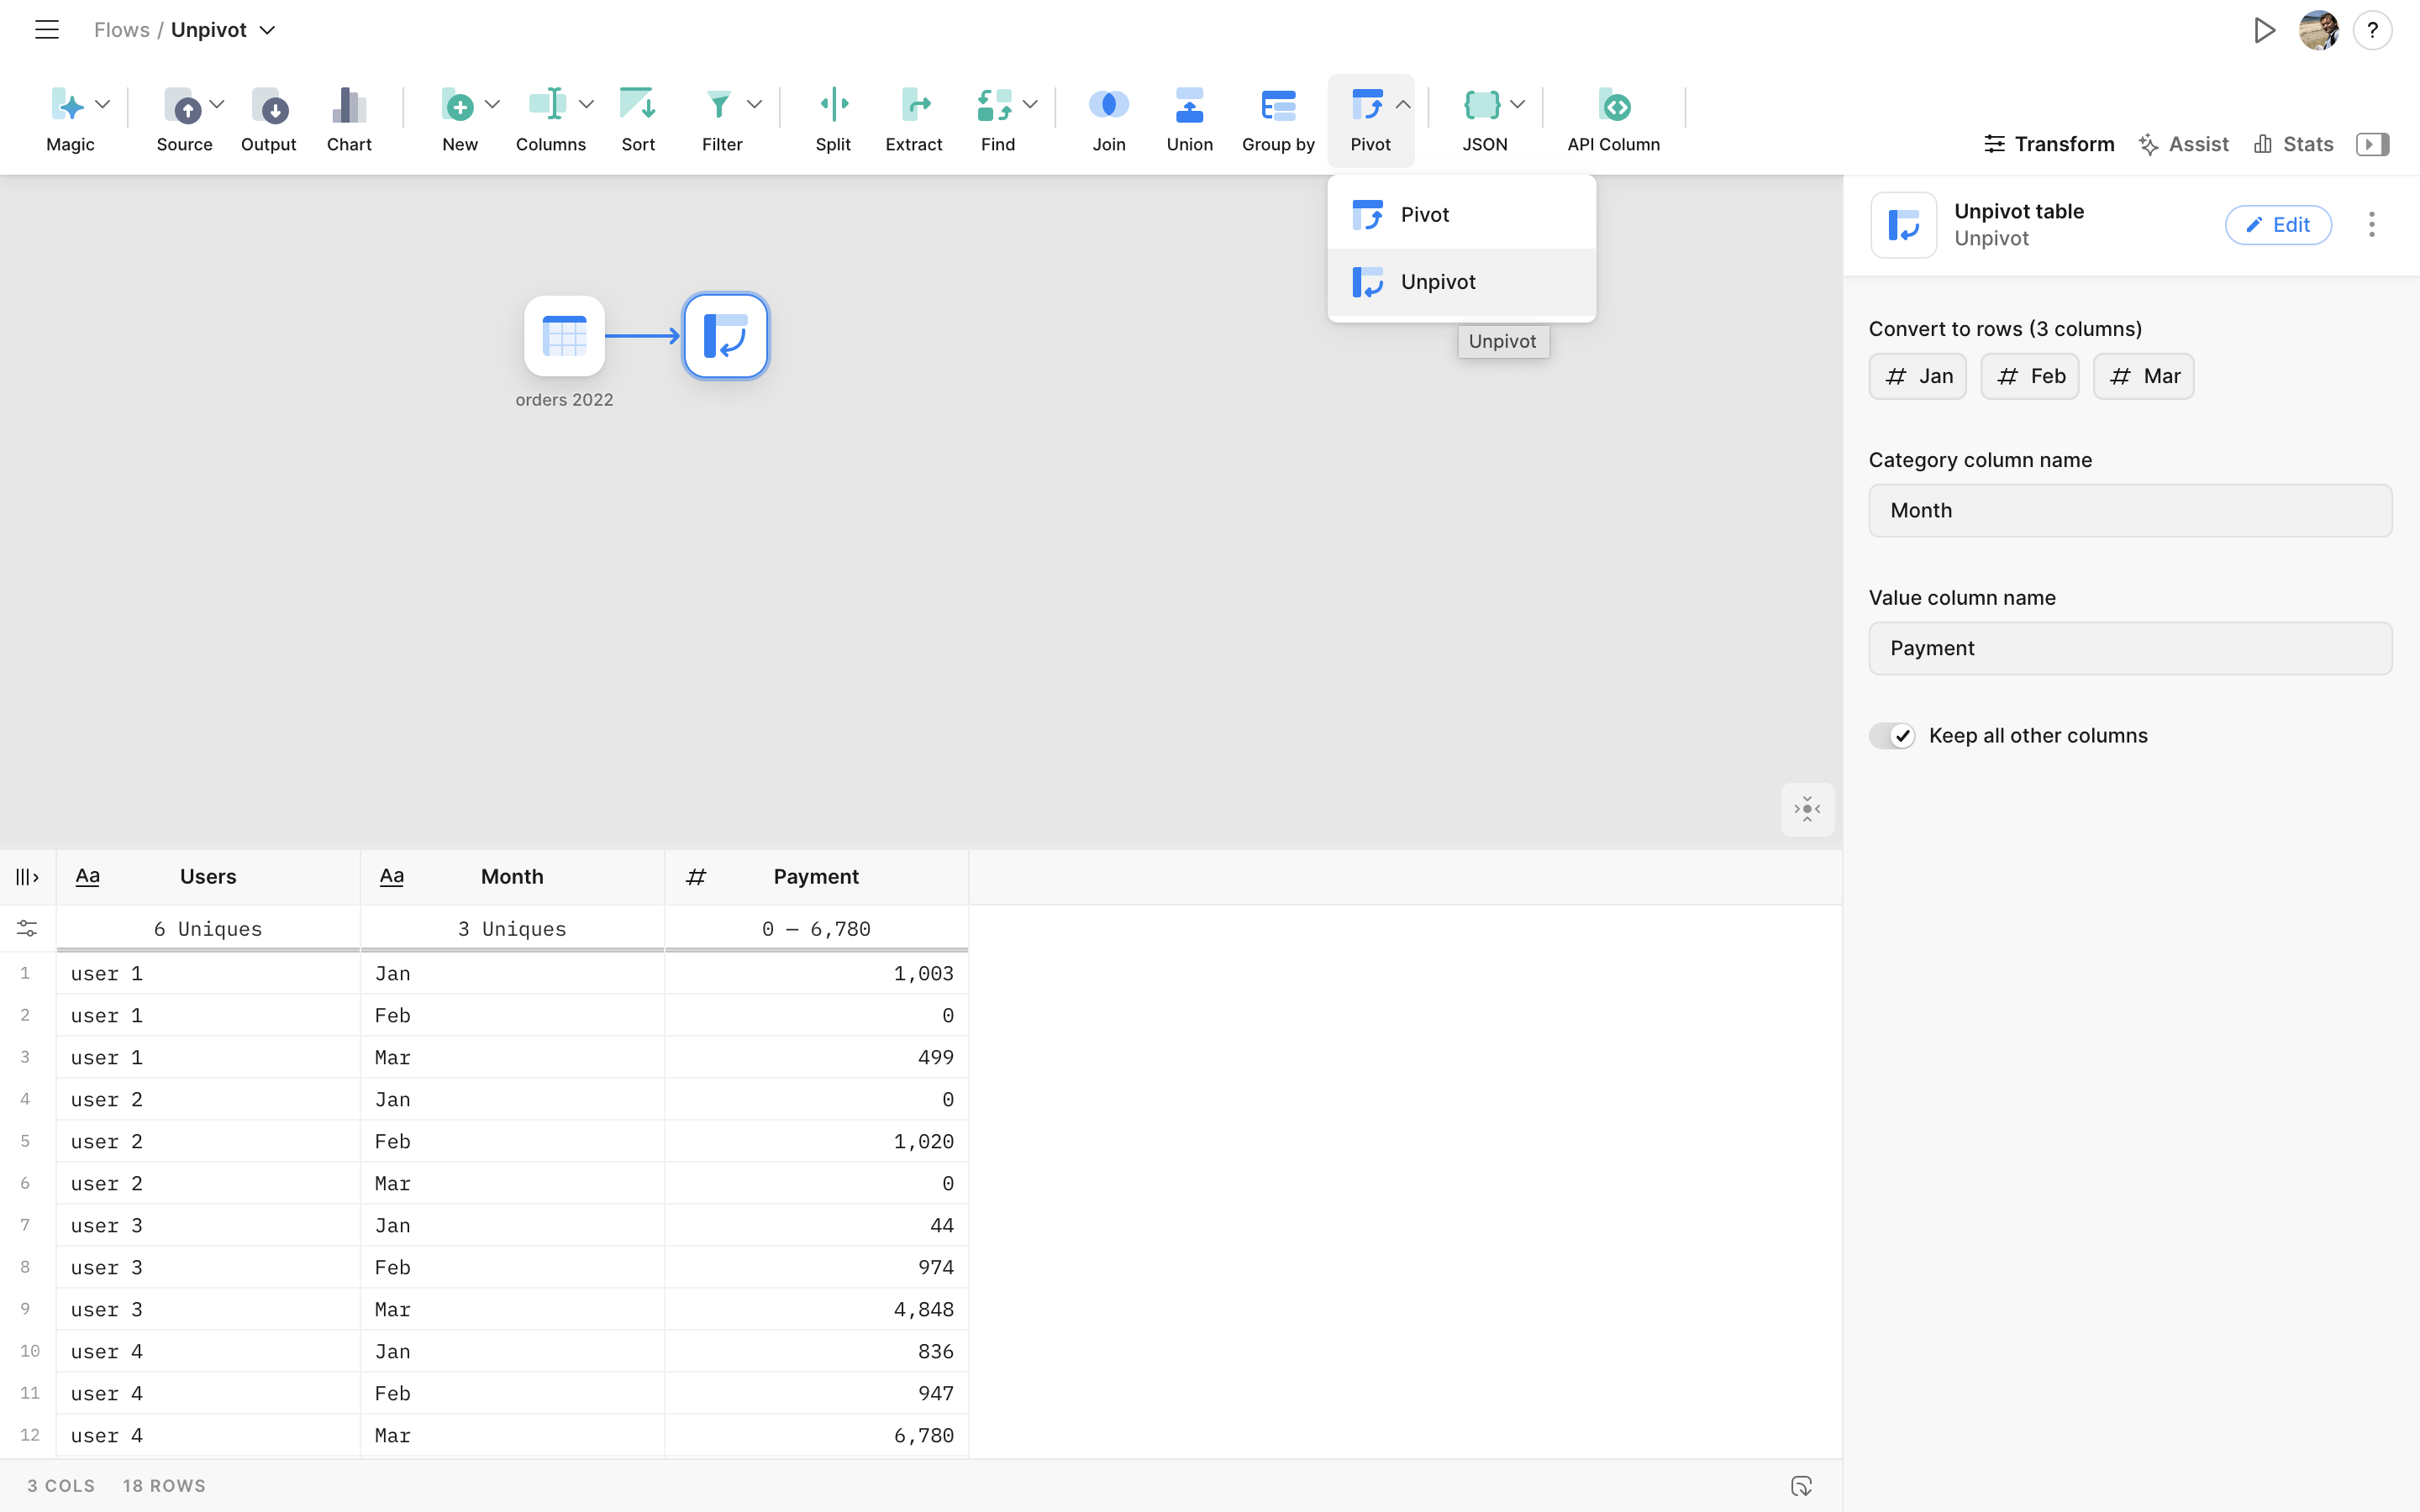Toggle Keep all other columns switch
The width and height of the screenshot is (2420, 1512).
coord(1892,736)
